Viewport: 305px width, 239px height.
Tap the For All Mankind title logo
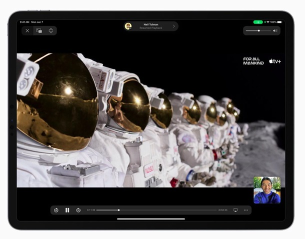click(253, 61)
